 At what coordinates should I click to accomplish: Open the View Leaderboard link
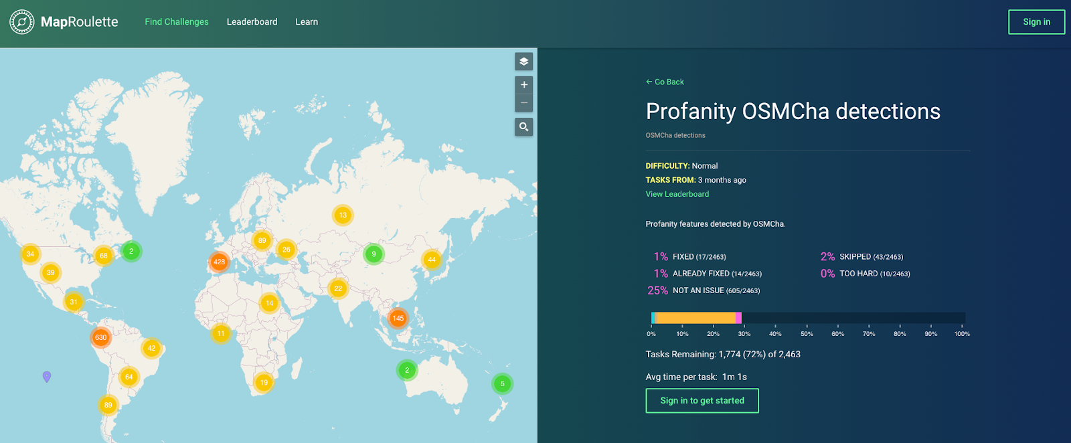click(677, 194)
